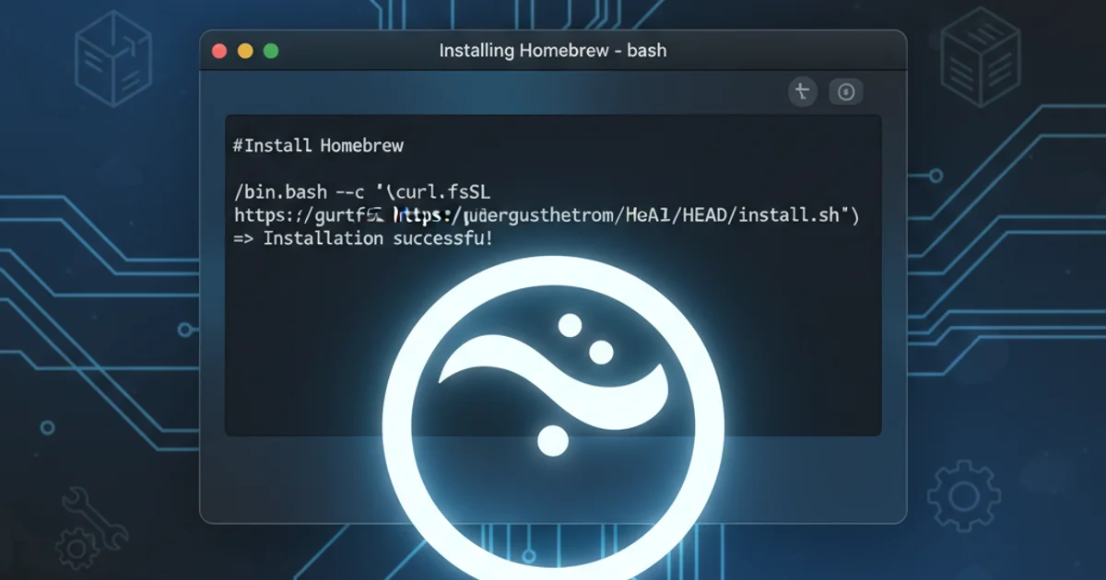
Task: Click the package cube icon in top-right corner
Action: click(980, 57)
